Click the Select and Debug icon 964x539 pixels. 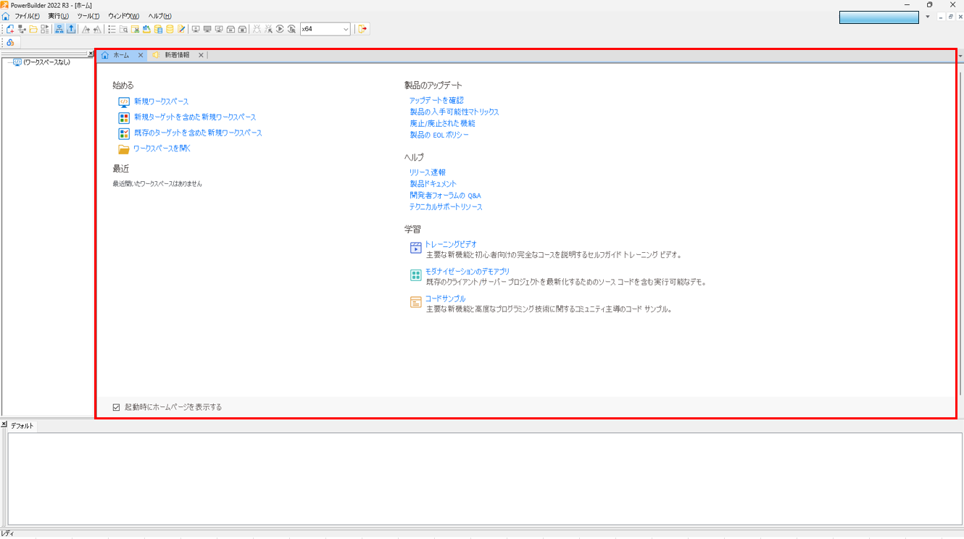tap(268, 29)
